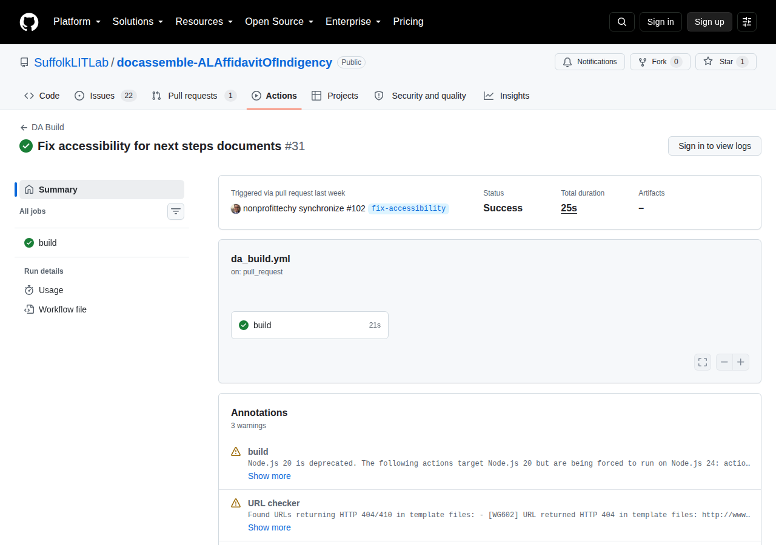Open Workflow file in sidebar
Screen dimensions: 776x545
102,309
